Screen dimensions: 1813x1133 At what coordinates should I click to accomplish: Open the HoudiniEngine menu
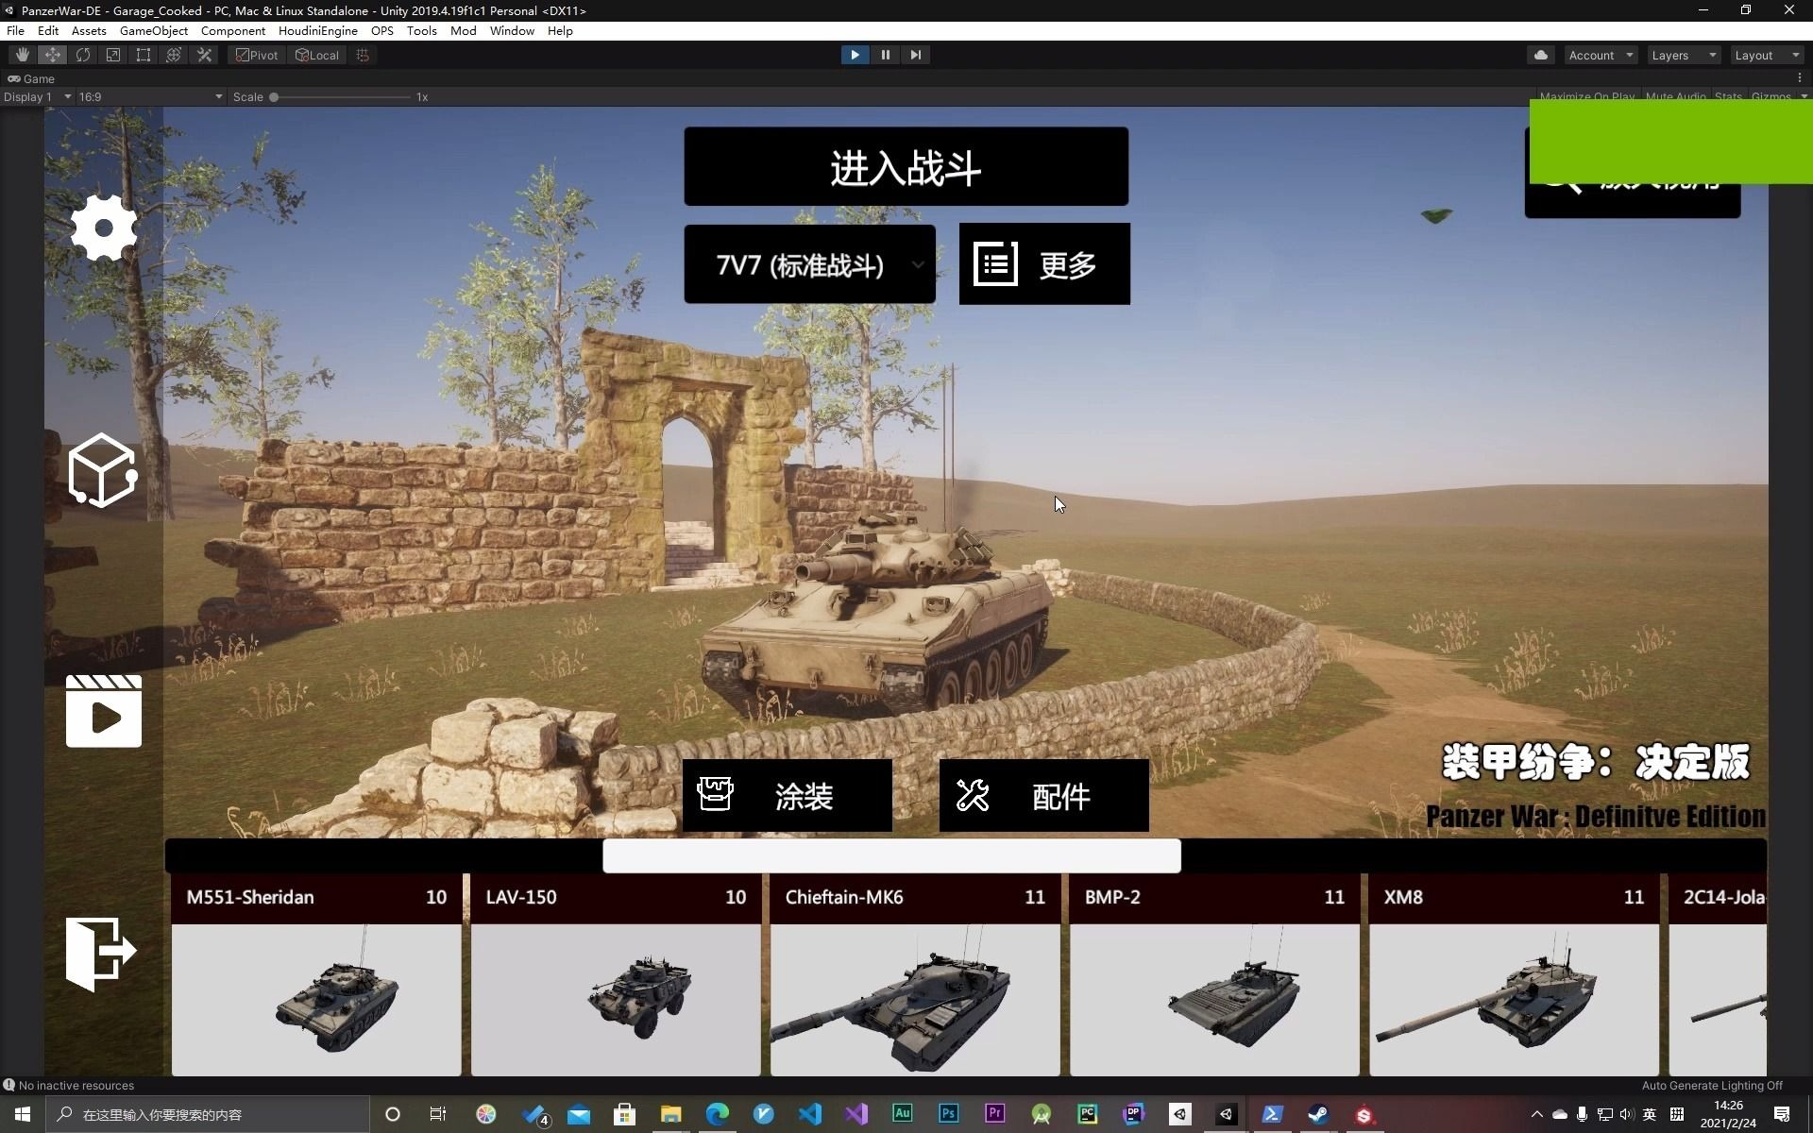point(317,30)
